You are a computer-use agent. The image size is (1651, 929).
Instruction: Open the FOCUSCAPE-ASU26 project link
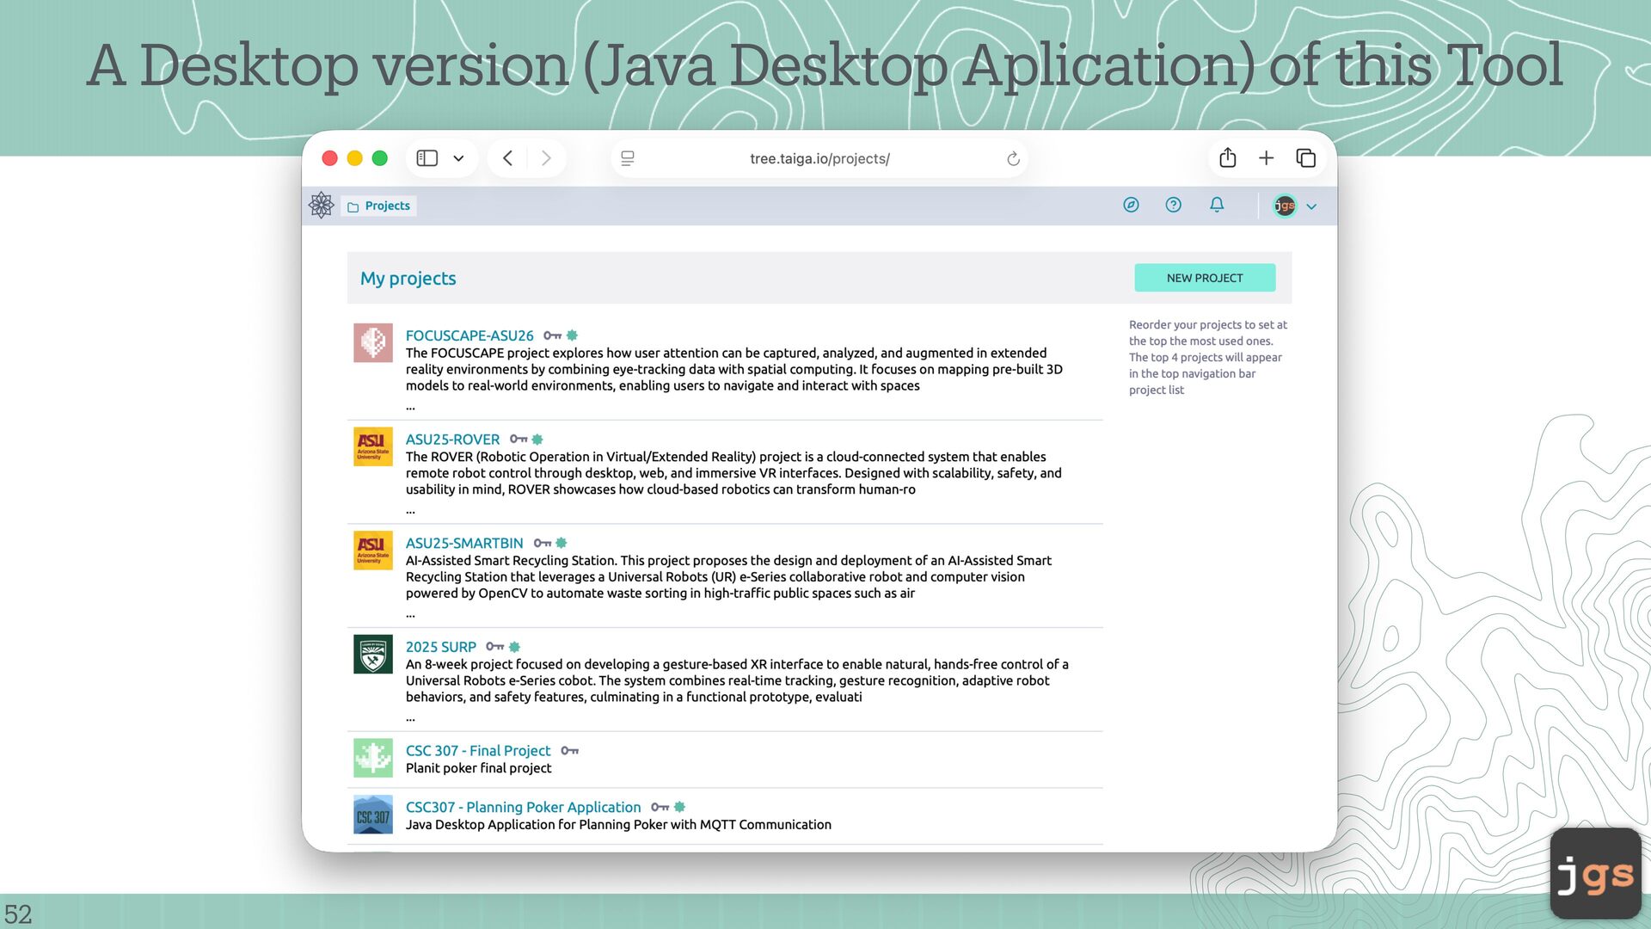point(470,335)
